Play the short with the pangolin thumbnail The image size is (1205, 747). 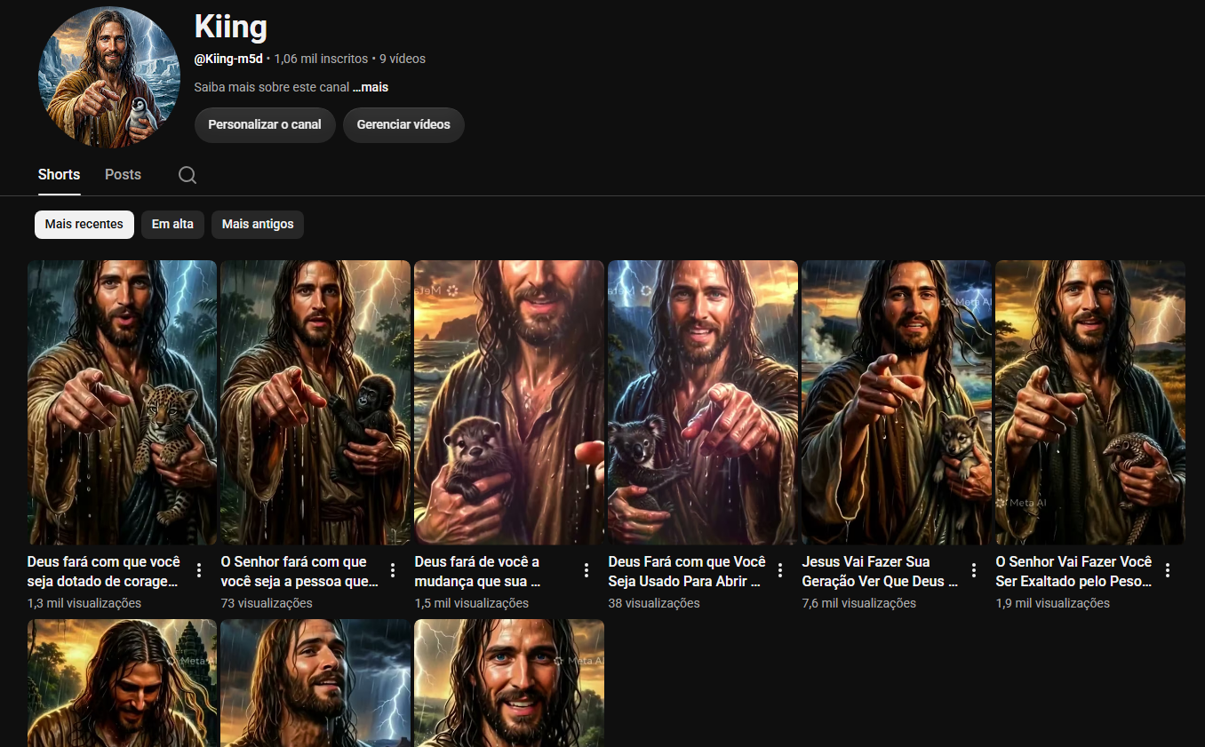click(x=1090, y=402)
